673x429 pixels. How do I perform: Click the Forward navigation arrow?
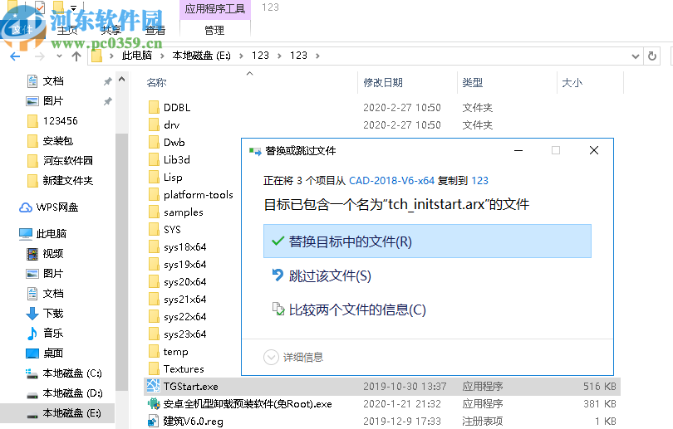coord(40,56)
